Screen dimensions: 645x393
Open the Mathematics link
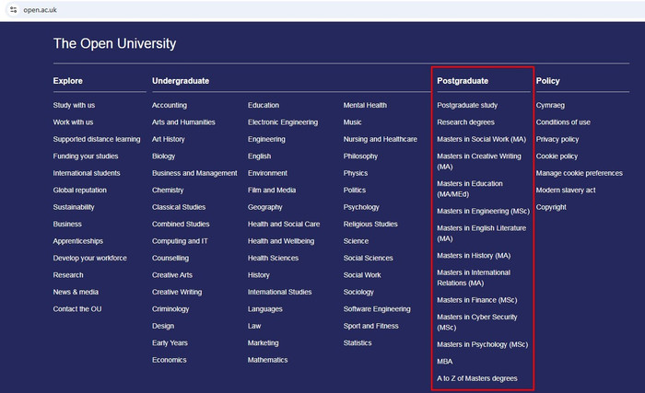coord(268,360)
